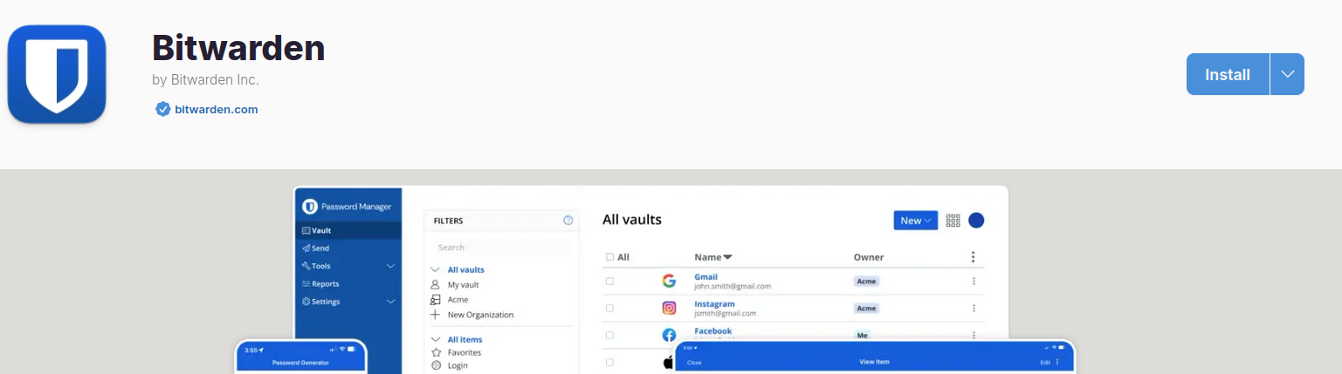Collapse the All items chevron
This screenshot has height=374, width=1342.
click(435, 339)
